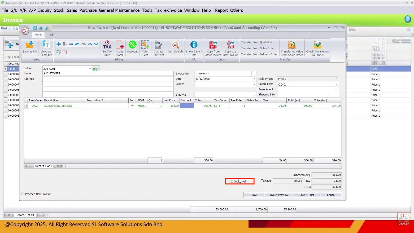Select I-000005 row in Invoice list
Viewport: 414px width, 233px height.
[x=13, y=95]
